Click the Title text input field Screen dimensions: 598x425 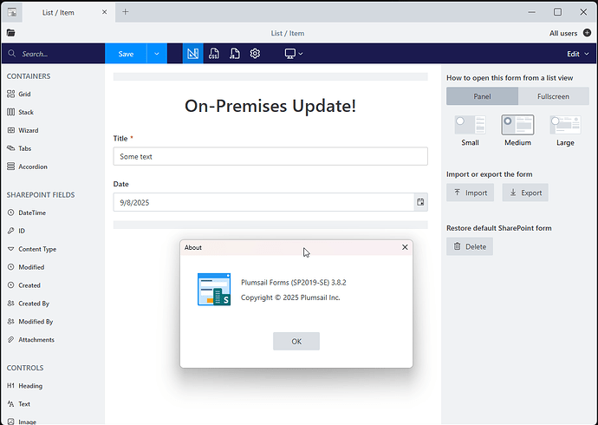pos(270,156)
